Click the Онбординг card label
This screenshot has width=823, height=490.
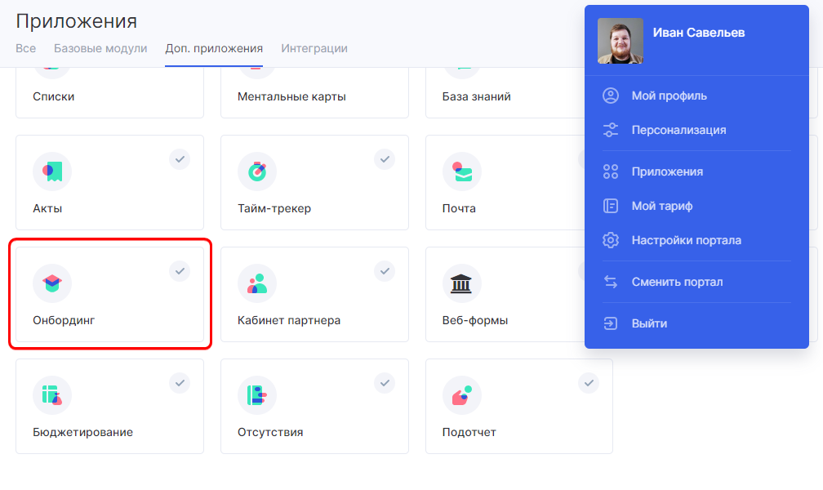point(64,320)
